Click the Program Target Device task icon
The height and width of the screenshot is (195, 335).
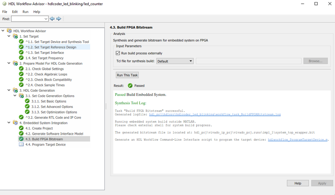[21, 144]
